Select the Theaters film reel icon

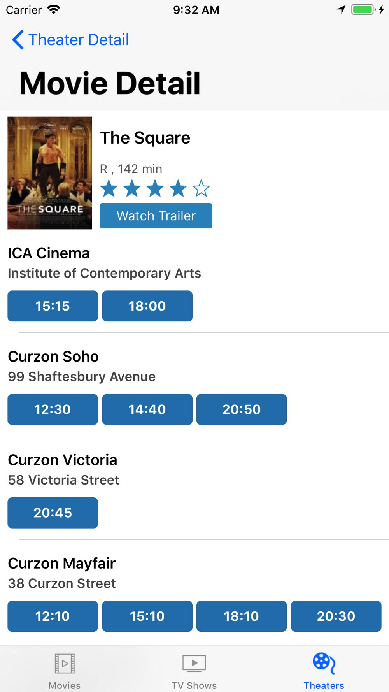tap(324, 663)
